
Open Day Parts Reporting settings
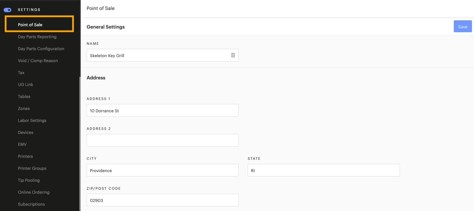tap(37, 37)
